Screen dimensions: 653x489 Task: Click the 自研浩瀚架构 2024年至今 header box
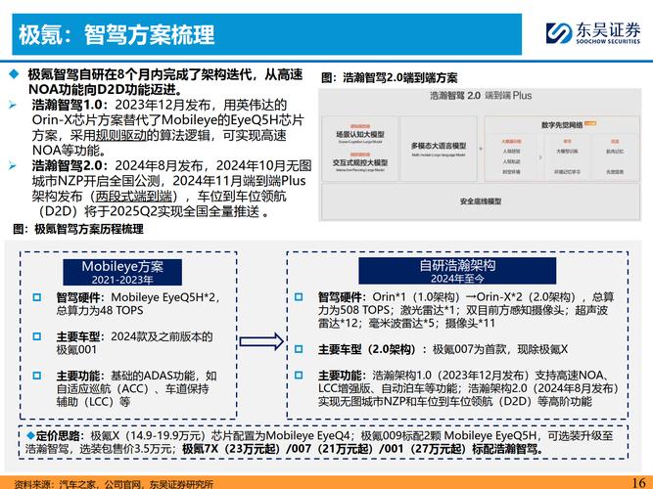pos(457,271)
